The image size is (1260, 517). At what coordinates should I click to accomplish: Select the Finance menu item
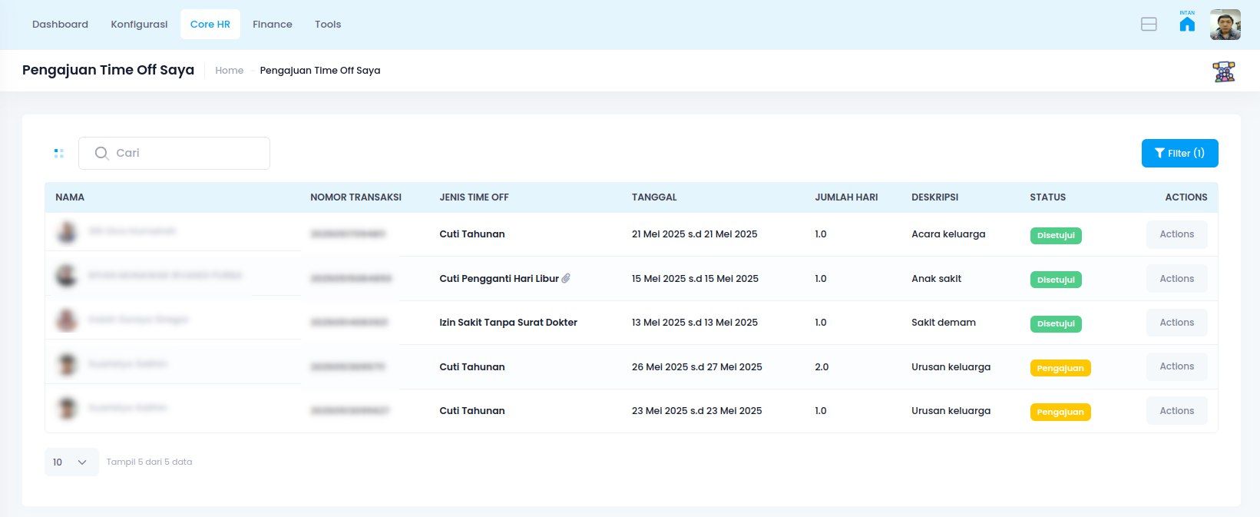(x=273, y=25)
